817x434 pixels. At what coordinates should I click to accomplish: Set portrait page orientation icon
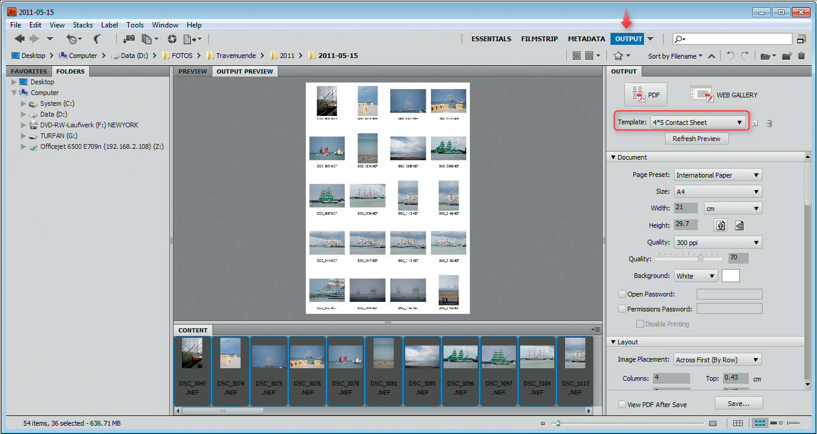click(x=721, y=225)
